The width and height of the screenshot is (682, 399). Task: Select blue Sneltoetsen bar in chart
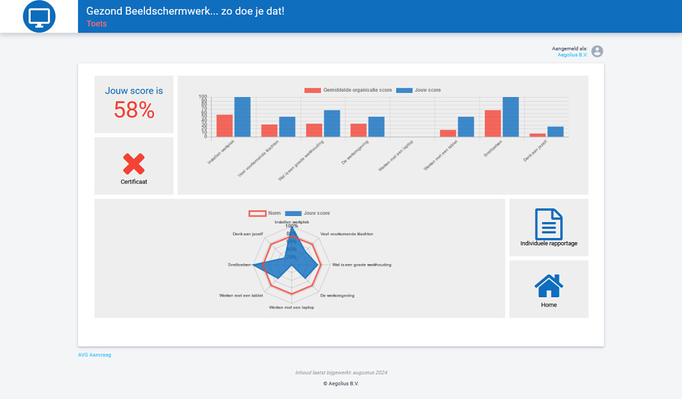(x=511, y=117)
